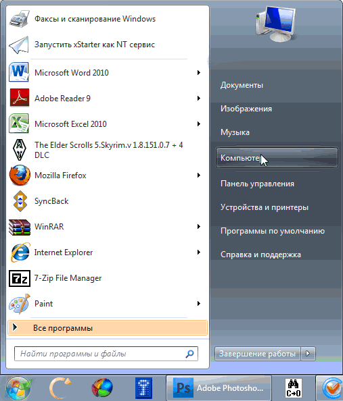Open shutdown options arrow button
Image resolution: width=343 pixels, height=401 pixels.
click(x=308, y=354)
